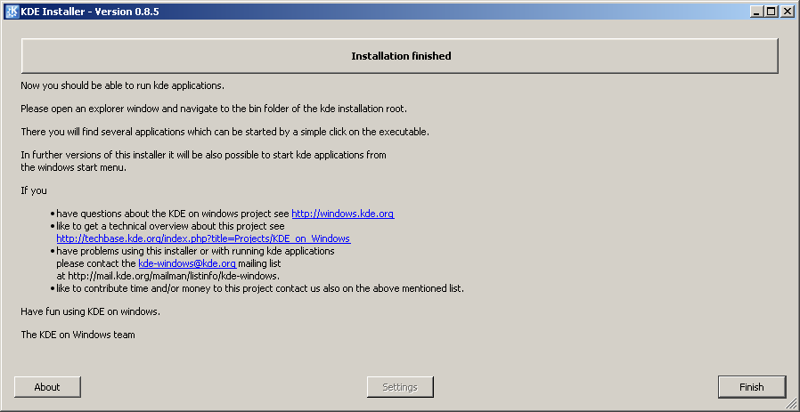Open the About dialog

[47, 387]
